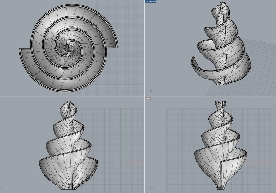This screenshot has width=276, height=193.
Task: Open the Right viewport title menu
Action: pos(148,99)
